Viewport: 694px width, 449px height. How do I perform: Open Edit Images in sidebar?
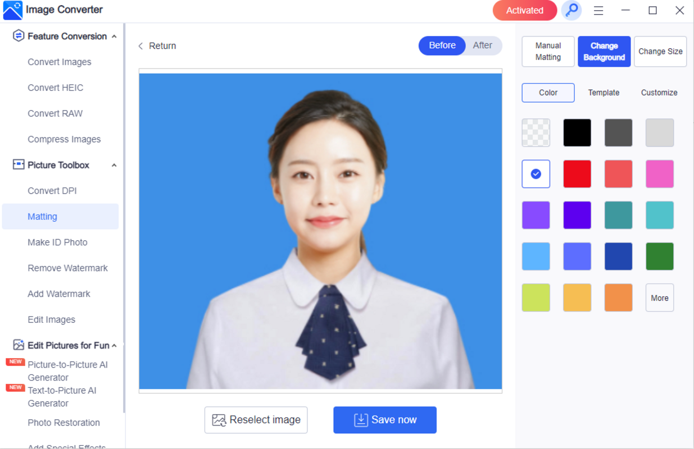pyautogui.click(x=51, y=320)
